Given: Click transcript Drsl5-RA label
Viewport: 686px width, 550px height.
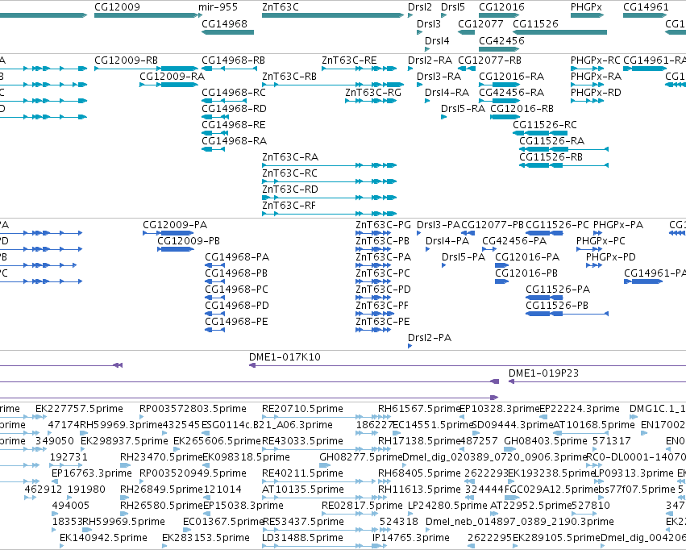Looking at the screenshot, I should tap(463, 109).
